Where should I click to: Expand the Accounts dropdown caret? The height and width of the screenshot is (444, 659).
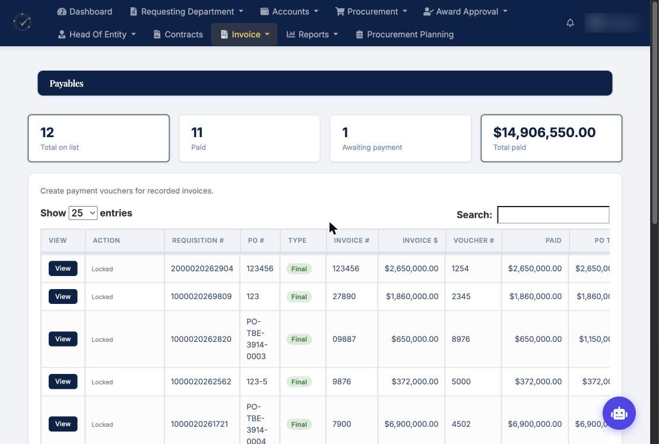click(x=316, y=11)
